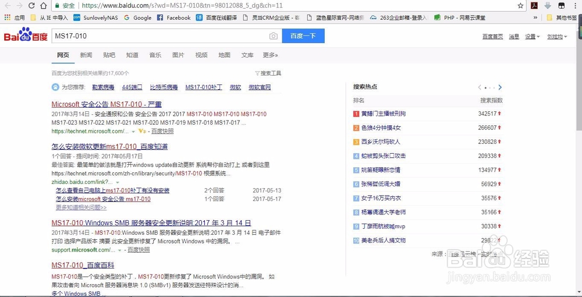Open 更多» category menu

click(270, 55)
